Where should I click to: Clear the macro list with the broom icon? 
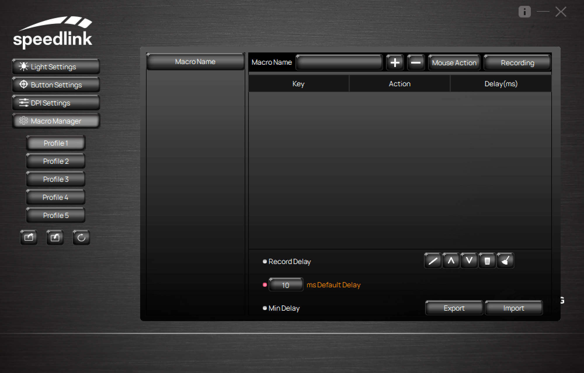[505, 261]
